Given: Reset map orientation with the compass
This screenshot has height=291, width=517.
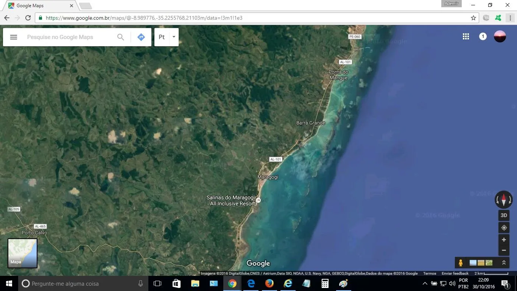Looking at the screenshot, I should 504,200.
